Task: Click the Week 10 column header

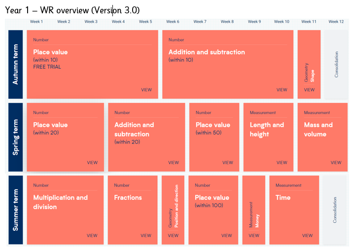Action: pyautogui.click(x=282, y=22)
